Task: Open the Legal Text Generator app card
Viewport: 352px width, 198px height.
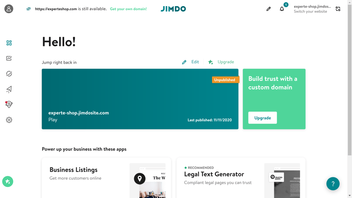Action: tap(241, 178)
